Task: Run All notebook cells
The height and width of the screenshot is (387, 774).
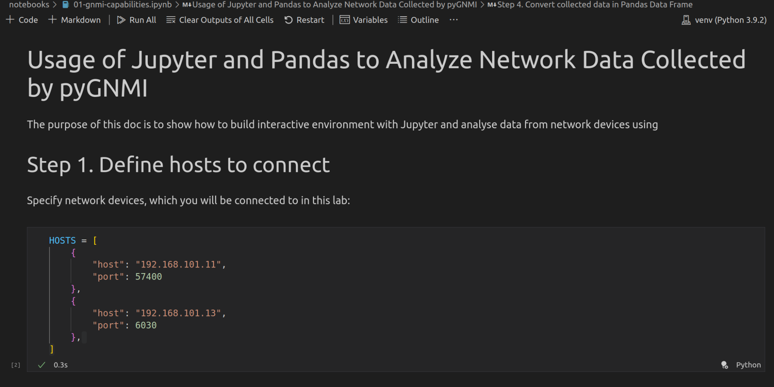Action: [136, 20]
